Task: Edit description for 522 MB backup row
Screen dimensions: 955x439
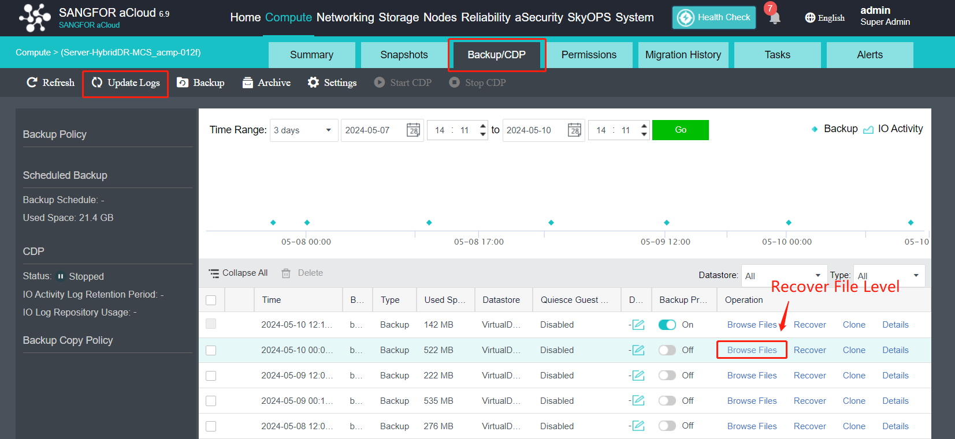Action: 638,350
